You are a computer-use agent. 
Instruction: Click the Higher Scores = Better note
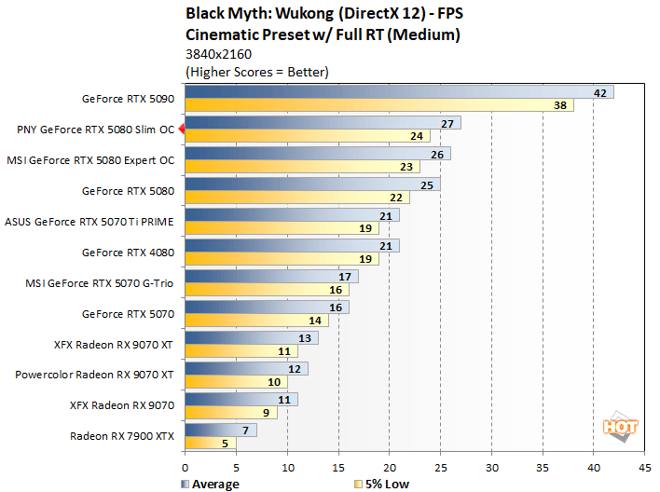tap(257, 72)
